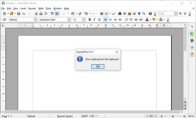Click the Gallery toolbar icon

(129, 13)
